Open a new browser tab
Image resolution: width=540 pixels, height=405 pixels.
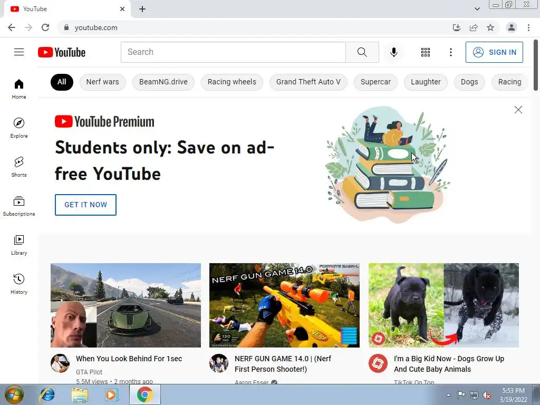click(142, 9)
